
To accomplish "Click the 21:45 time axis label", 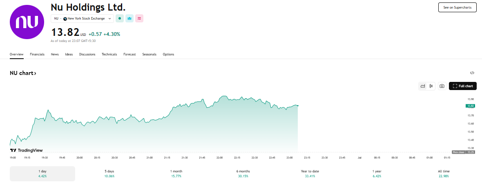I will click(202, 157).
